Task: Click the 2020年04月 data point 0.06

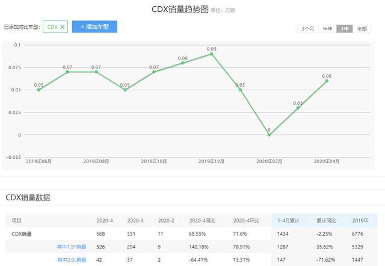Action: (327, 81)
